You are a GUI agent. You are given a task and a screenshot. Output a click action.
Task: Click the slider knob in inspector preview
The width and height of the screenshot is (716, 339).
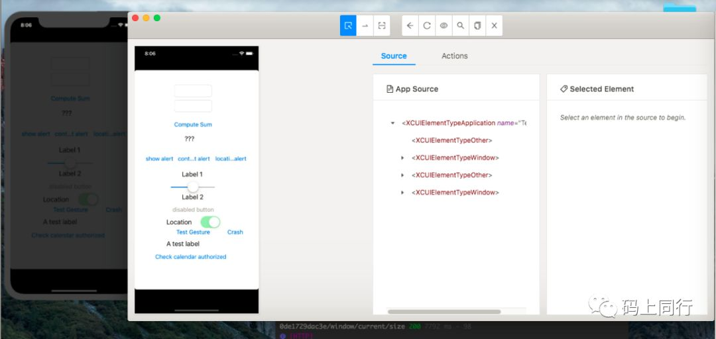click(193, 187)
